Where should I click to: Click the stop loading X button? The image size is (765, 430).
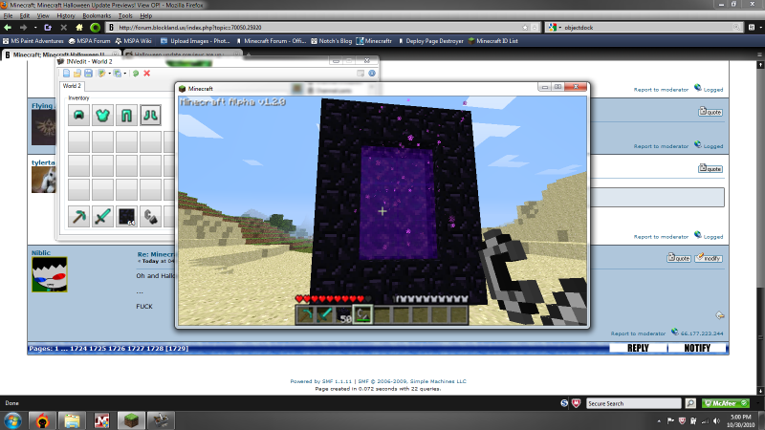[x=63, y=28]
